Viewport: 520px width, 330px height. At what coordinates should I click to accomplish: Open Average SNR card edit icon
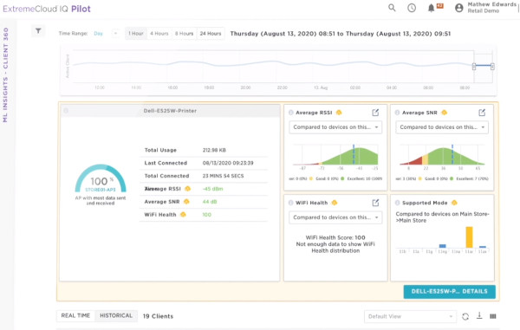coord(482,113)
